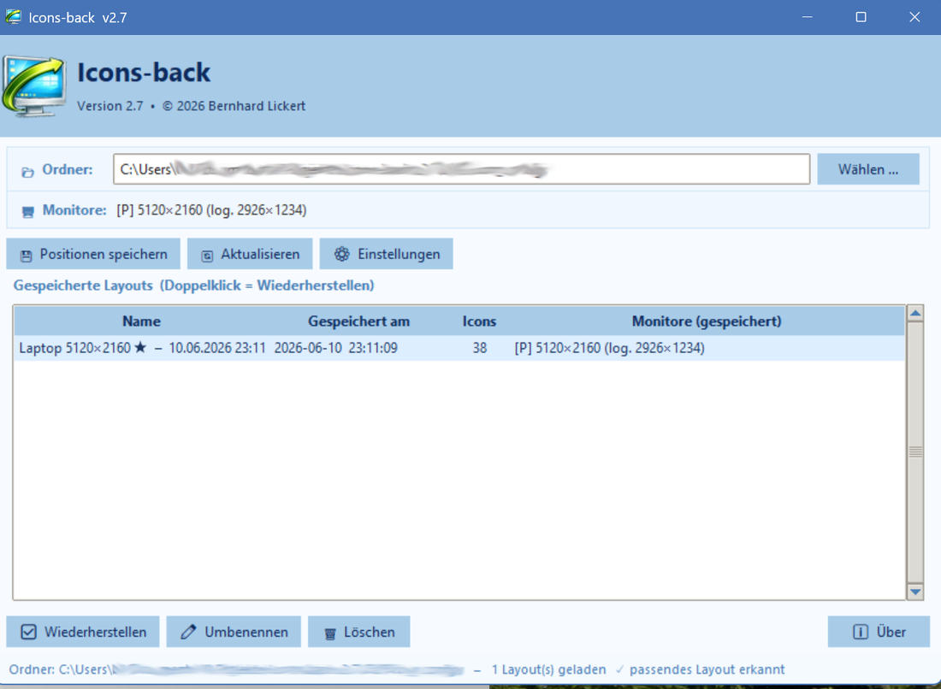Open the Über about dialog

coord(879,632)
